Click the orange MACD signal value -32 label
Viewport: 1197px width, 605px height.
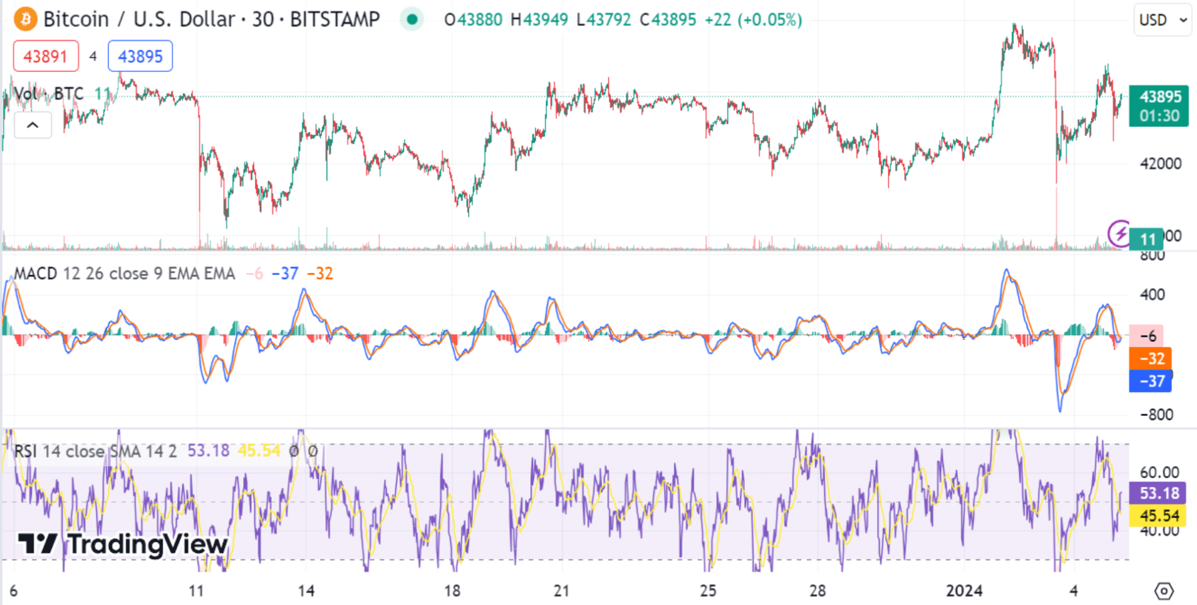tap(1150, 359)
